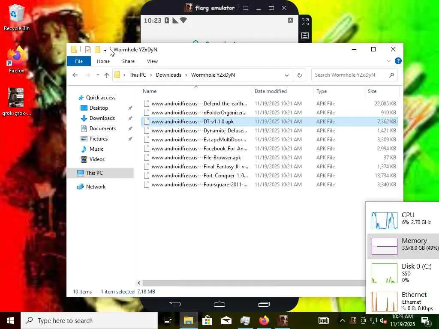The width and height of the screenshot is (439, 329).
Task: Click the flarg emulator hamburger menu icon
Action: (246, 8)
